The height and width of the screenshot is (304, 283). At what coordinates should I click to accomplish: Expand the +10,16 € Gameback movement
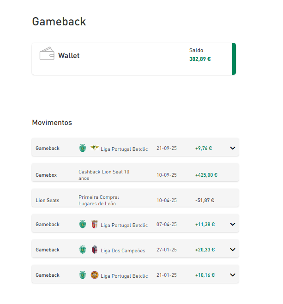pos(233,275)
